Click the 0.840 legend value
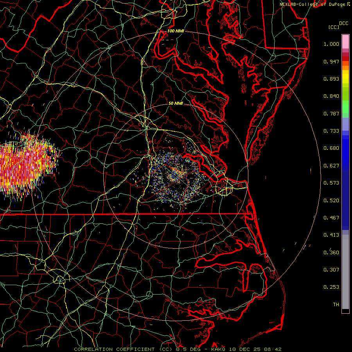This screenshot has height=352, width=352. 331,96
